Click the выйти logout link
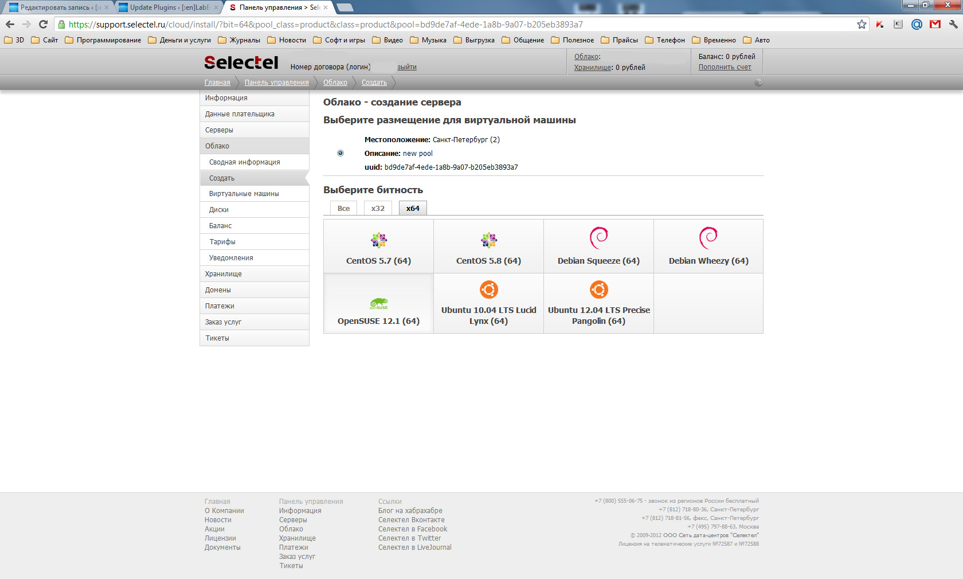 406,67
